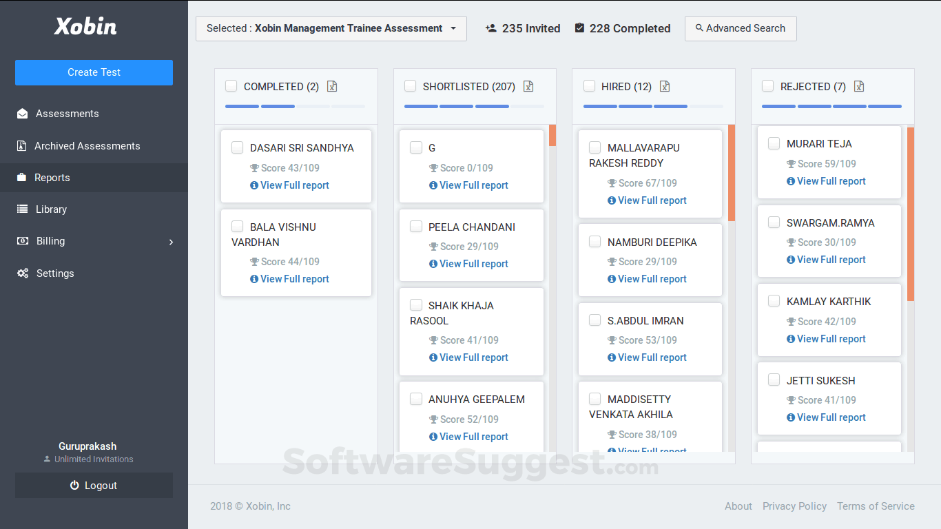Viewport: 941px width, 529px height.
Task: View Full report for SWARGAM.RAMYA
Action: coord(826,260)
